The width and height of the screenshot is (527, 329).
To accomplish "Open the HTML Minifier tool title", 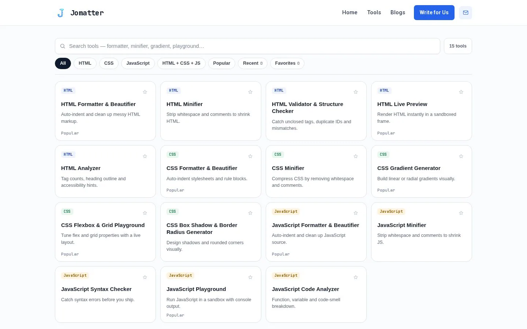I will (x=184, y=104).
